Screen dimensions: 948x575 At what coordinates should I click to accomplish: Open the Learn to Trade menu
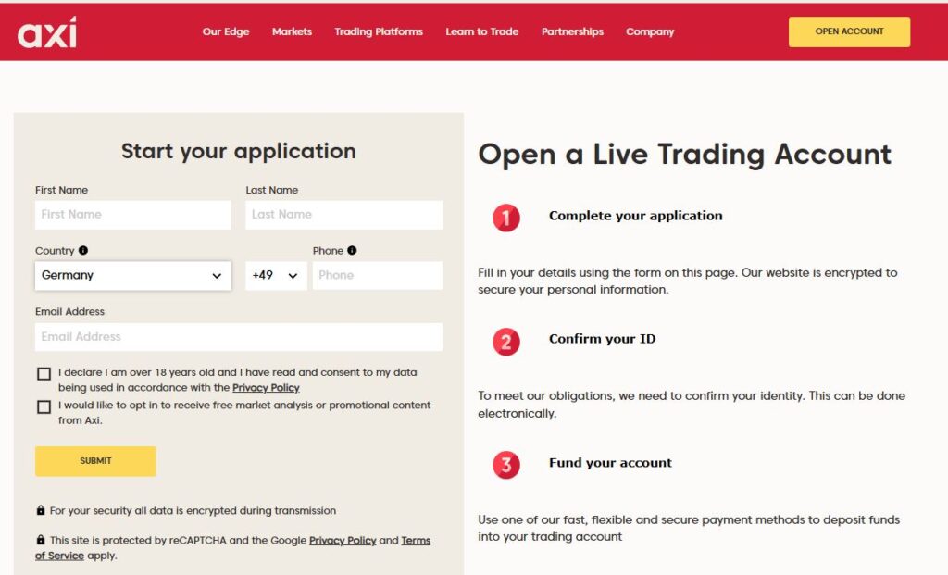pos(481,31)
